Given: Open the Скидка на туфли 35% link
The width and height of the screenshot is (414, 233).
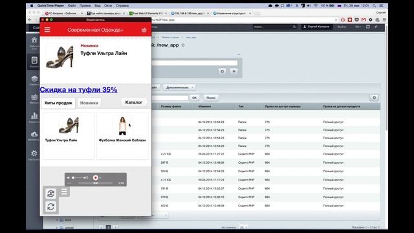Looking at the screenshot, I should pos(78,89).
